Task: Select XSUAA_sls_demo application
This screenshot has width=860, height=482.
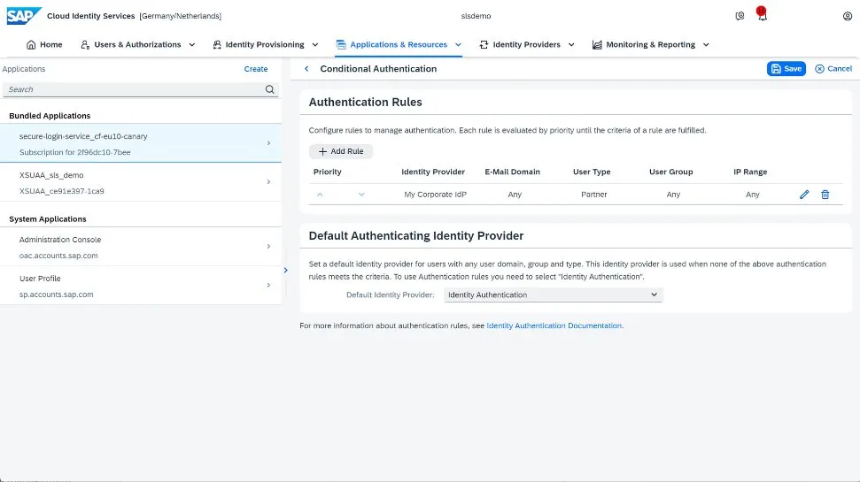Action: coord(142,182)
